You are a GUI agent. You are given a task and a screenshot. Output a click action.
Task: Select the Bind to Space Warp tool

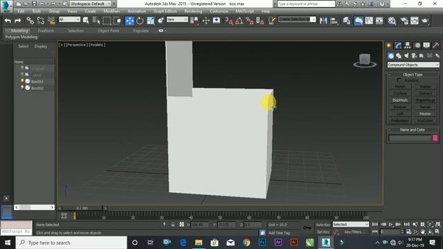pyautogui.click(x=51, y=21)
